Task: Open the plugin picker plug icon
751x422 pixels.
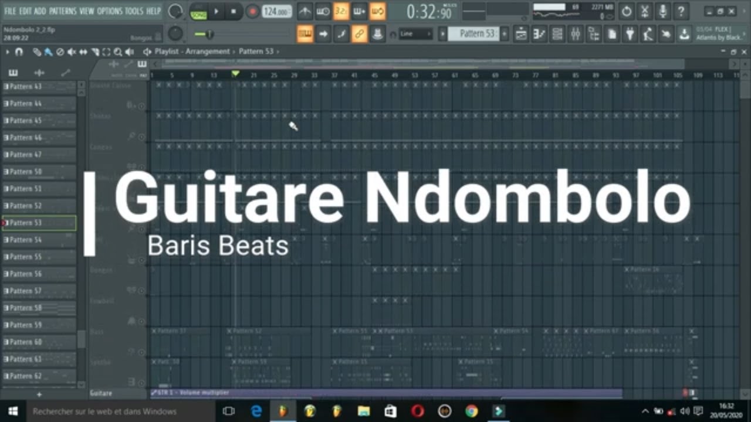Action: (x=630, y=34)
